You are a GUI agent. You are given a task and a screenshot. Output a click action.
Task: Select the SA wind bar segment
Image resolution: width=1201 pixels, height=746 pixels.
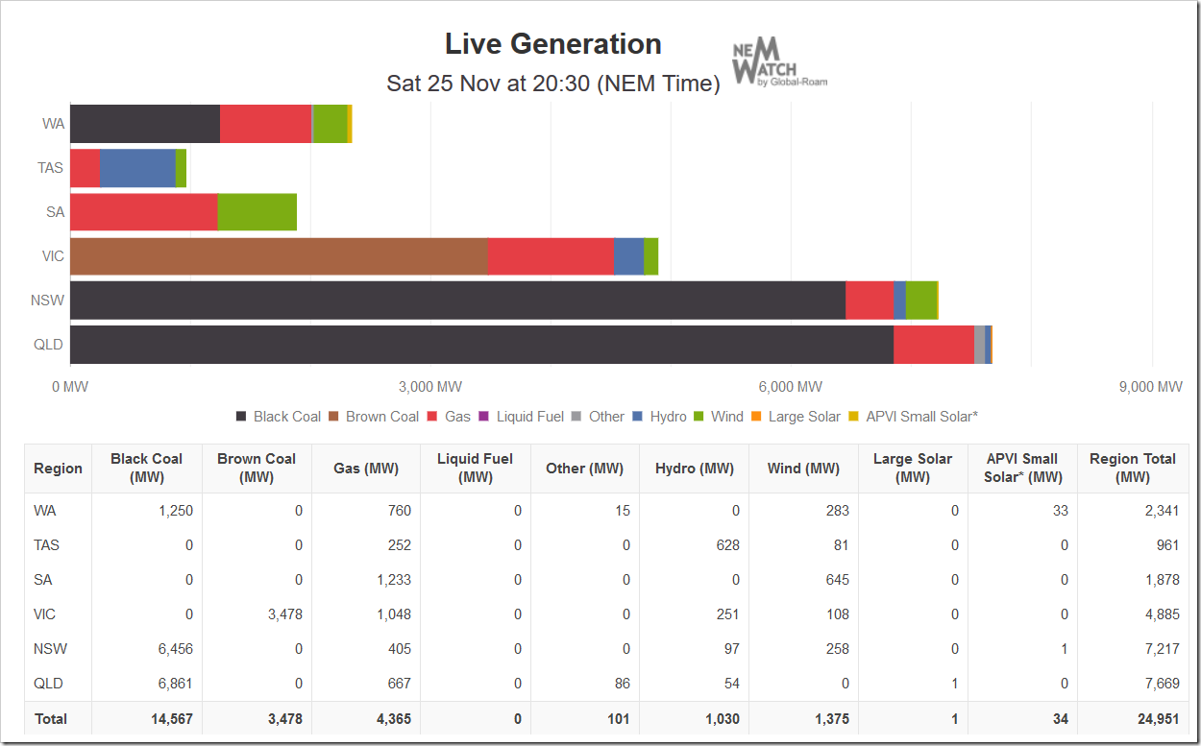click(x=257, y=212)
